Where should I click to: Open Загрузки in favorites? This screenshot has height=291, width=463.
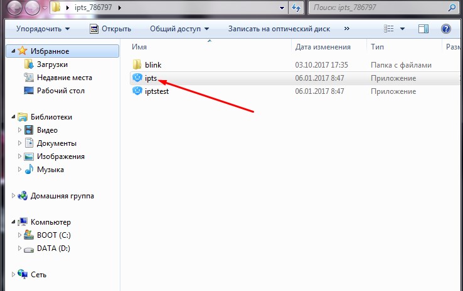(x=53, y=64)
